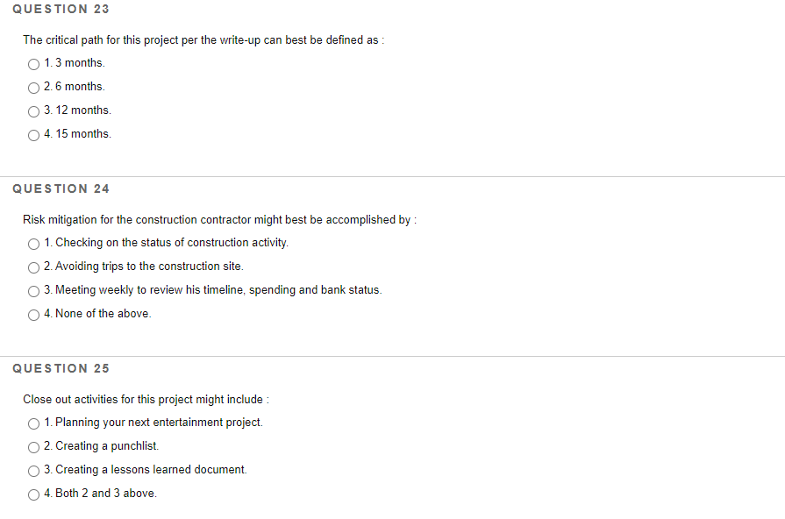Click the QUESTION 24 heading
This screenshot has width=785, height=519.
click(x=61, y=188)
